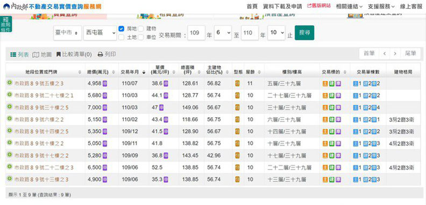Click purple parking icon beside unit price 36.8
This screenshot has height=205, width=426.
(x=166, y=155)
